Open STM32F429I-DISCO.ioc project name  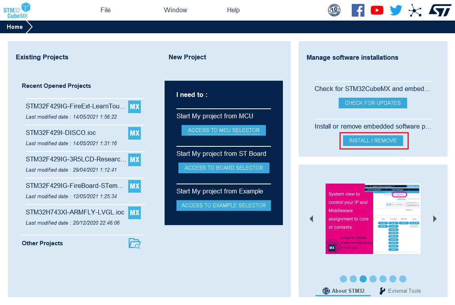(61, 133)
